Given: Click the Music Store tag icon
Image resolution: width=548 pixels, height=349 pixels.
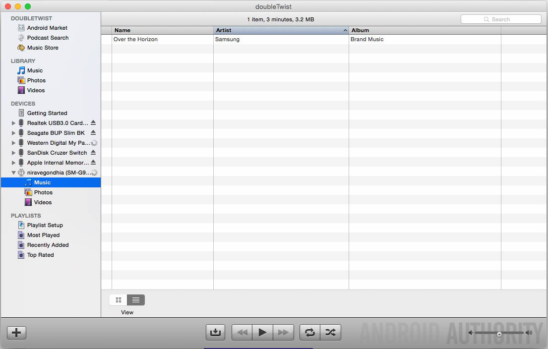Looking at the screenshot, I should 21,48.
